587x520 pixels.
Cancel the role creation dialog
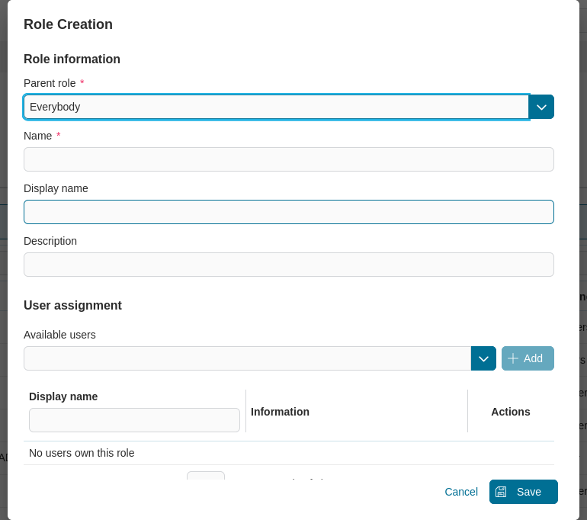tap(461, 492)
